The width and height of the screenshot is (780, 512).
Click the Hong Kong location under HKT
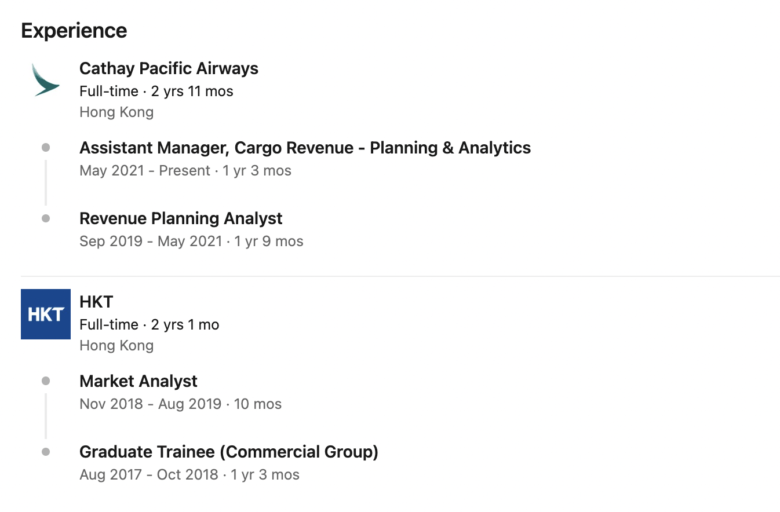coord(116,346)
